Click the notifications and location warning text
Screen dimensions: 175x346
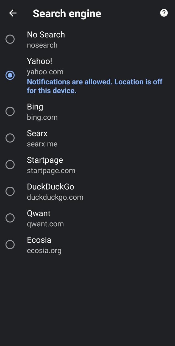pos(95,85)
